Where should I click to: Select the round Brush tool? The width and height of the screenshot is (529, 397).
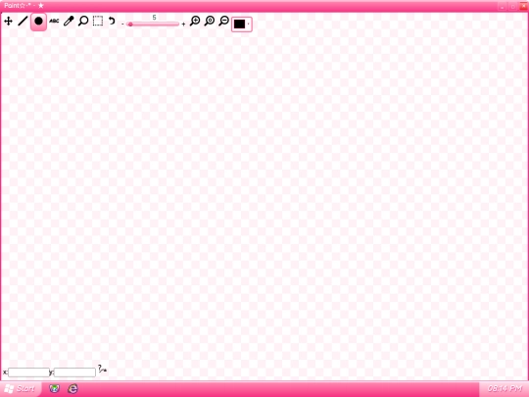pos(38,22)
